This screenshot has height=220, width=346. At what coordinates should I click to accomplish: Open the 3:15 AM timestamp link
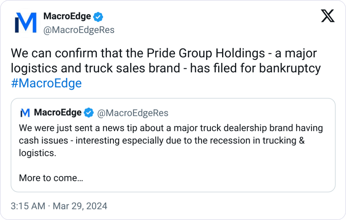(28, 206)
